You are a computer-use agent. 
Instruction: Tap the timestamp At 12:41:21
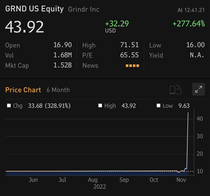(191, 10)
